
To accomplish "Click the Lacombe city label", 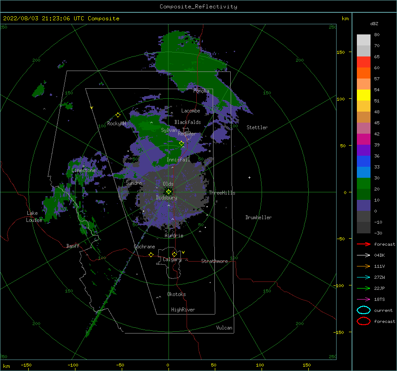I will coord(191,111).
